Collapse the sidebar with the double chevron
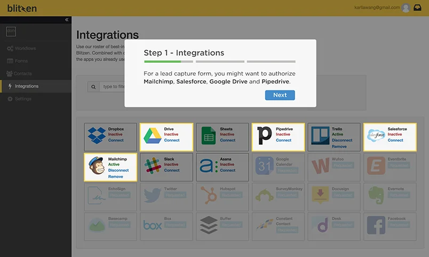The image size is (429, 257). pyautogui.click(x=67, y=20)
